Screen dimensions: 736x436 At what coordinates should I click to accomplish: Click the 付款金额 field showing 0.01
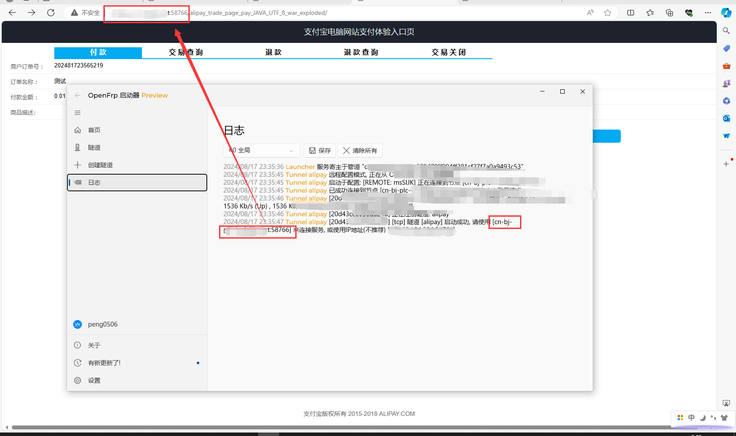pos(60,96)
